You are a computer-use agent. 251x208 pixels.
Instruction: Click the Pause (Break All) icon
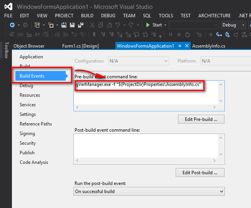171,35
